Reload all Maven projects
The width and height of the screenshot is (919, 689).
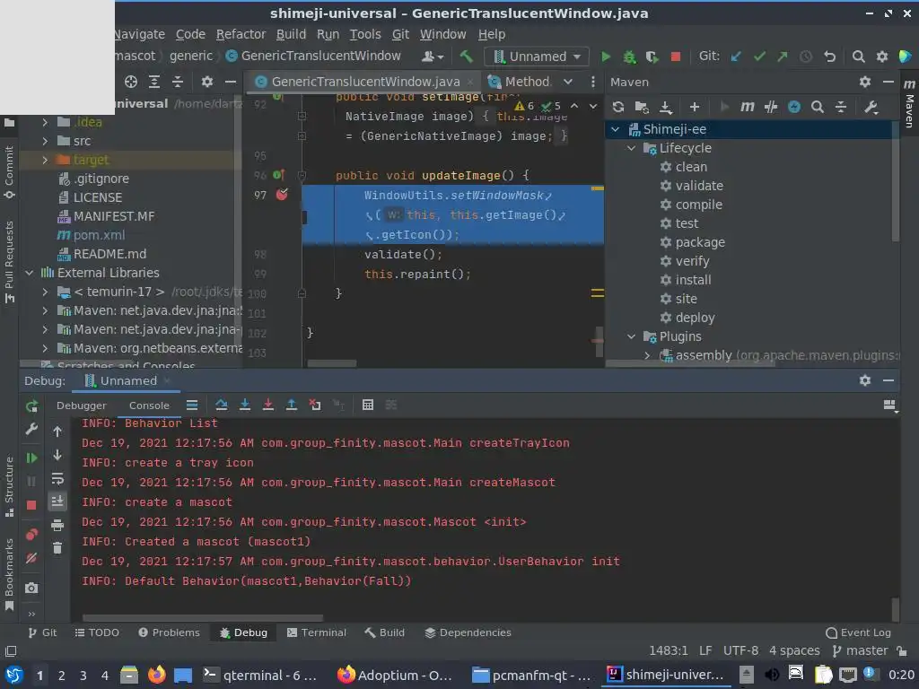click(617, 107)
